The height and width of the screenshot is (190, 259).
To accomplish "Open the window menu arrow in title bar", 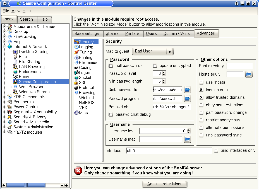I will (x=5, y=3).
